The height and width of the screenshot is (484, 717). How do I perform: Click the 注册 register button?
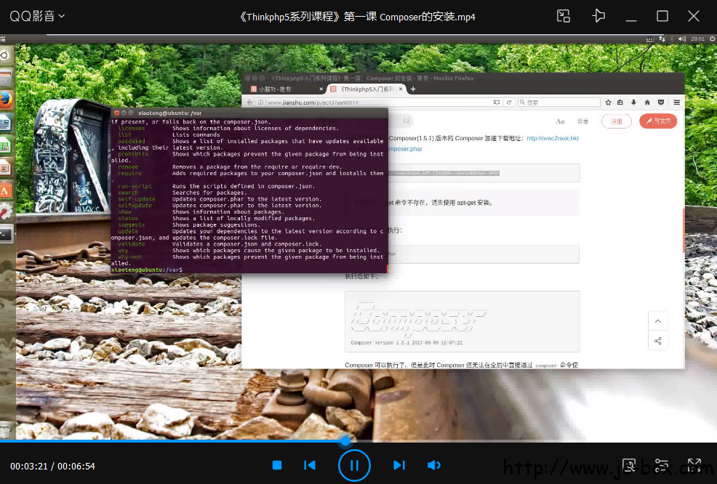617,121
